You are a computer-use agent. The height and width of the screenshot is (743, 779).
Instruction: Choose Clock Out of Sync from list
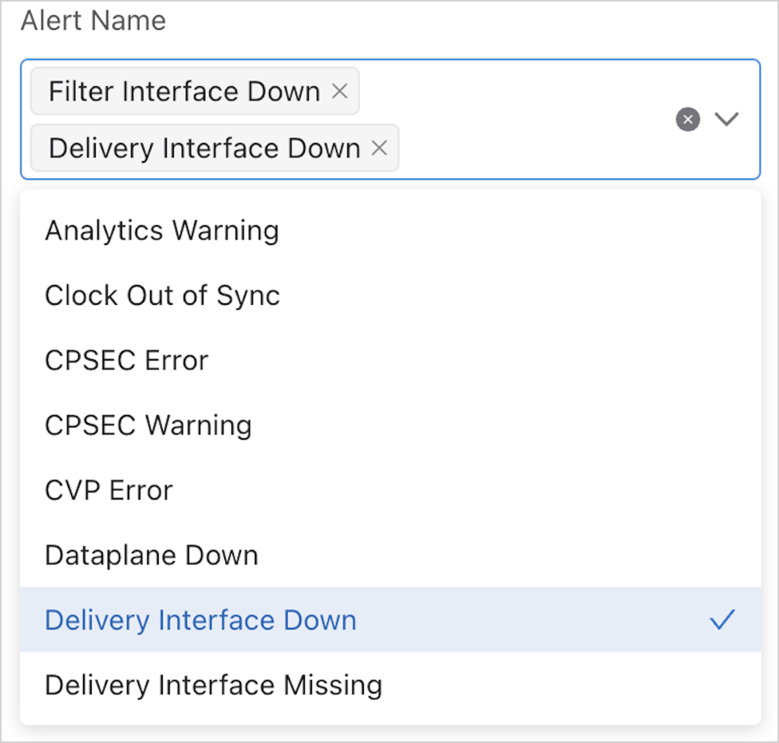[163, 295]
